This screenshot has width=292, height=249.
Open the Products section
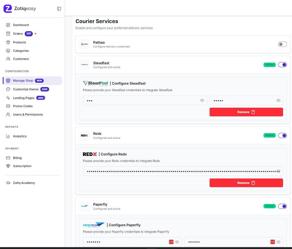pyautogui.click(x=20, y=42)
